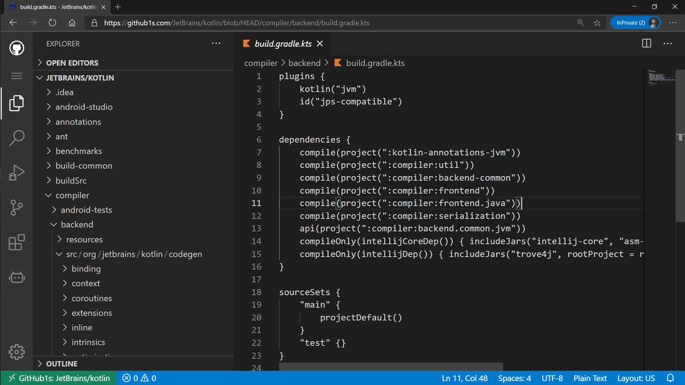The width and height of the screenshot is (685, 385).
Task: Open a new browser tab
Action: pyautogui.click(x=118, y=7)
